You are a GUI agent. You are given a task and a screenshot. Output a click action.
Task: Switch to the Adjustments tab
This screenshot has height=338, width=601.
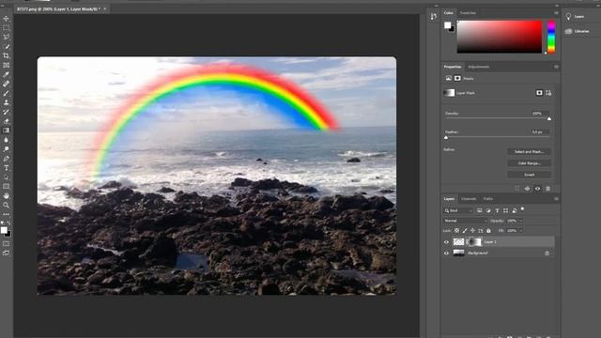(x=479, y=67)
